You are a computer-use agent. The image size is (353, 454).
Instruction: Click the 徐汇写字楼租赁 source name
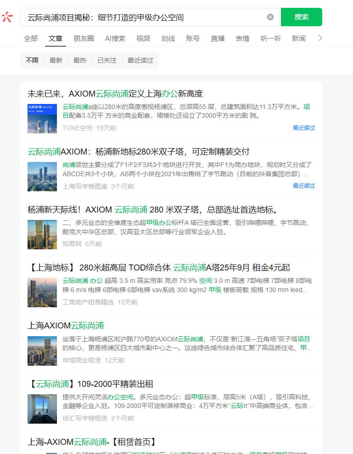(85, 419)
